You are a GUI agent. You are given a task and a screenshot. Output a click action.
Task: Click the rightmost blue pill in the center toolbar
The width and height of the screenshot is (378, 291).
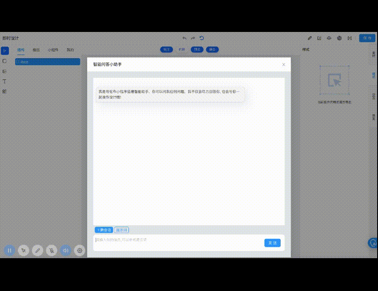(x=213, y=50)
